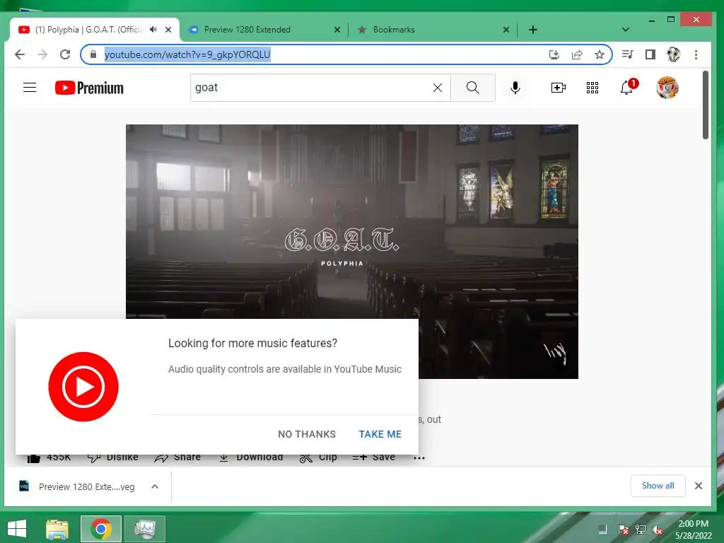Share this page from the address bar
The image size is (724, 543).
pyautogui.click(x=577, y=55)
